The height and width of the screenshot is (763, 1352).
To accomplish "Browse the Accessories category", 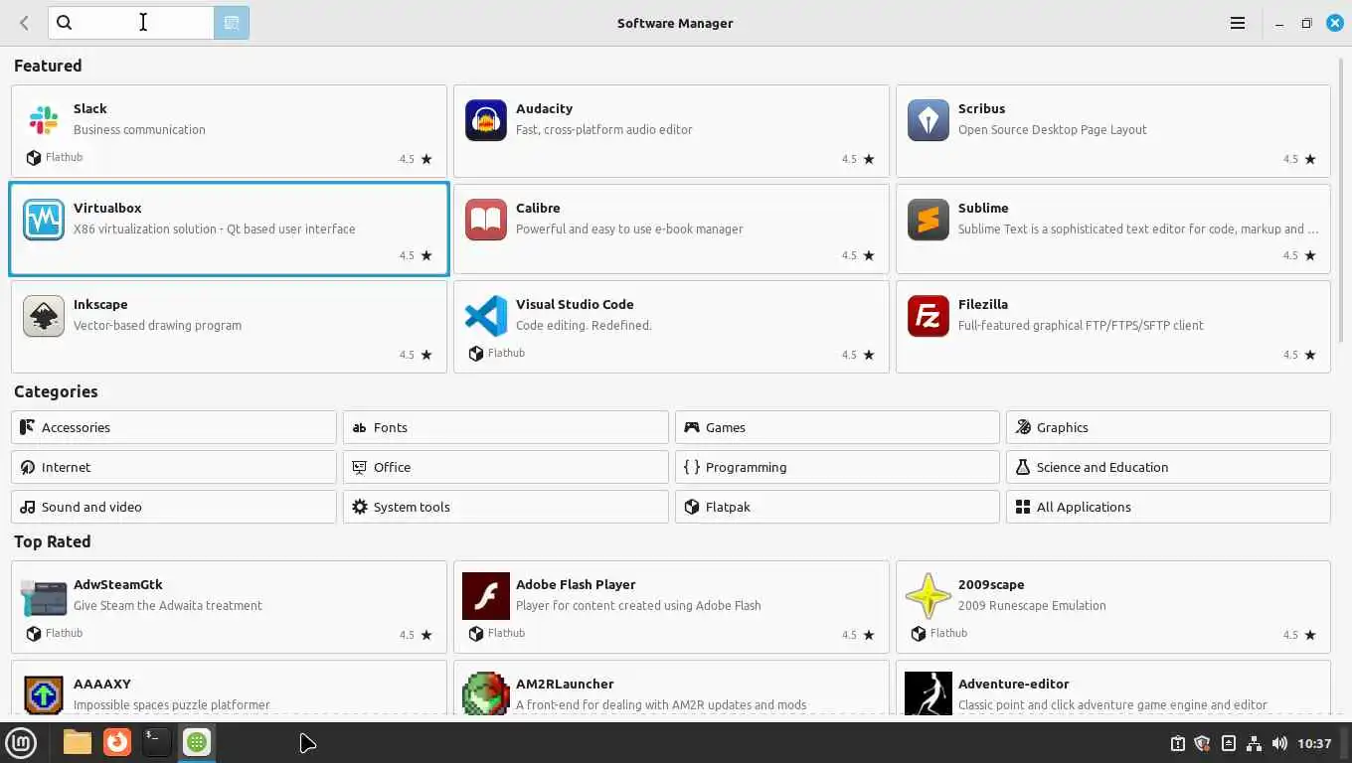I will point(174,427).
